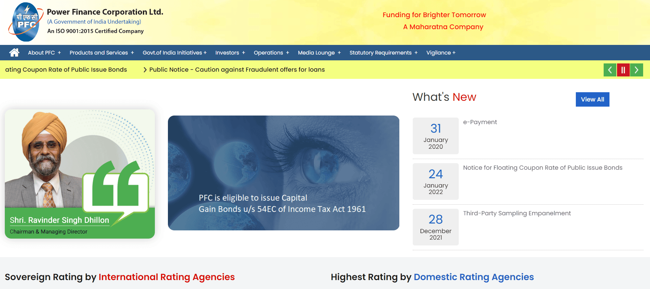
Task: Click the 'A Maharatna Company' text
Action: pos(443,27)
